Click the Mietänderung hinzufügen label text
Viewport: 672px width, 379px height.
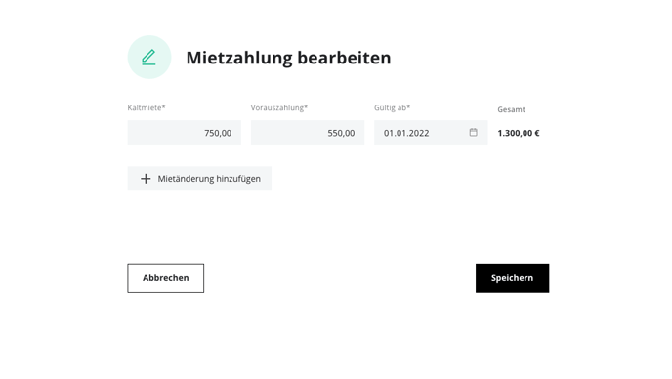[209, 179]
